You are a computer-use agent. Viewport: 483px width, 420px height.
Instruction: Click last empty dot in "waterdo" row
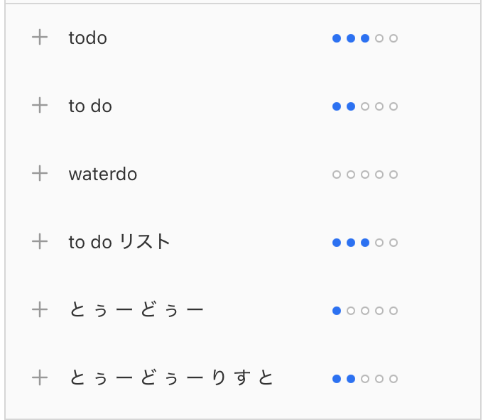pyautogui.click(x=394, y=175)
